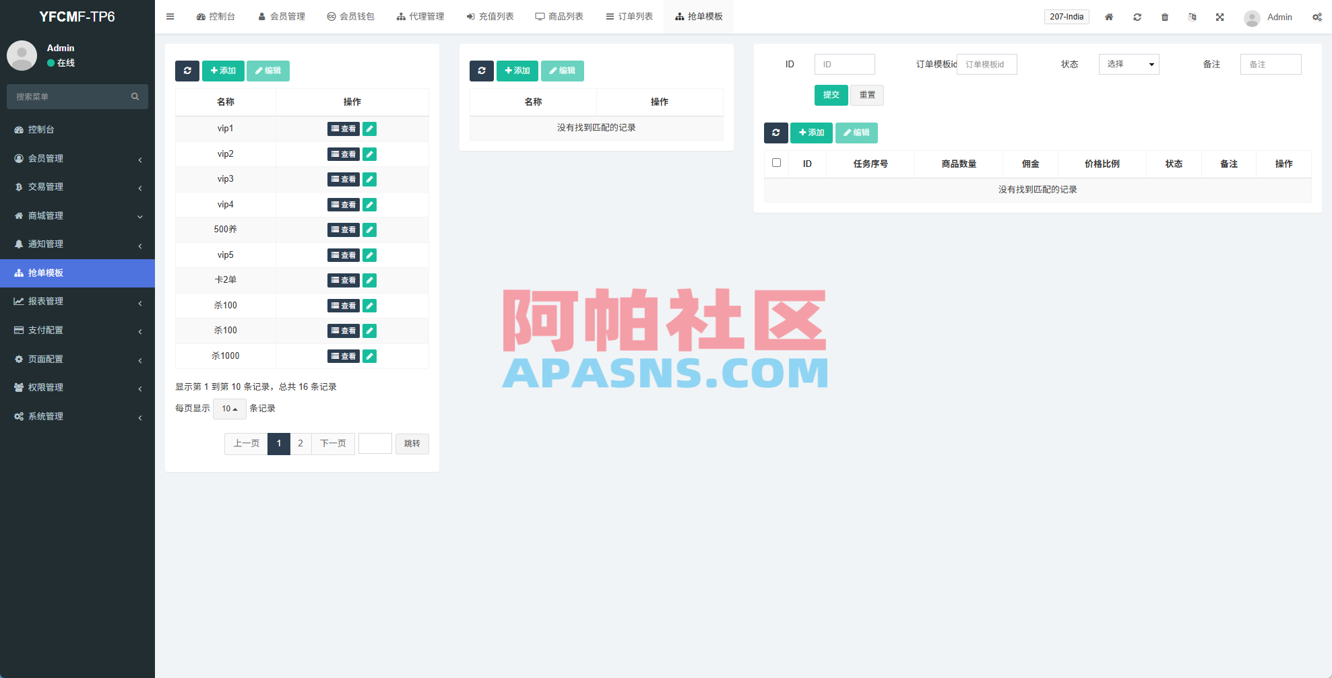The image size is (1332, 678).
Task: Switch to the 充值列表 tab
Action: pos(490,17)
